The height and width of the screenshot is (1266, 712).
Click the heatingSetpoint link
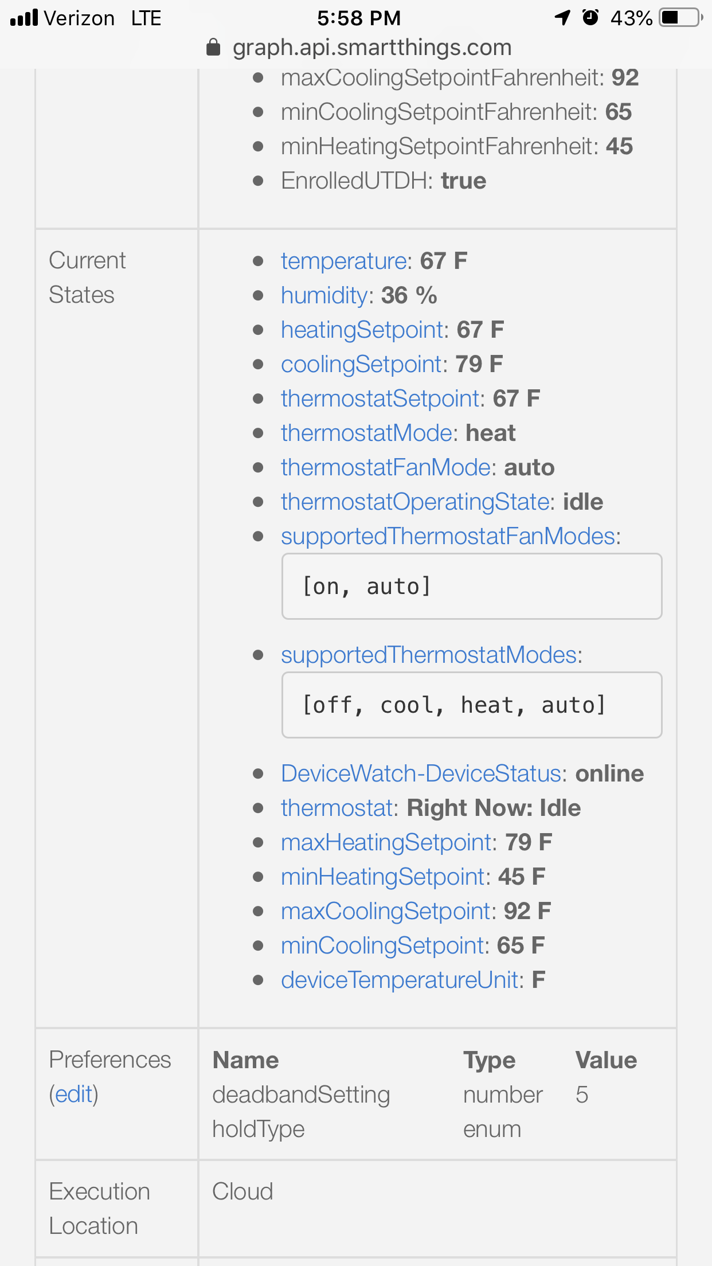click(x=363, y=330)
